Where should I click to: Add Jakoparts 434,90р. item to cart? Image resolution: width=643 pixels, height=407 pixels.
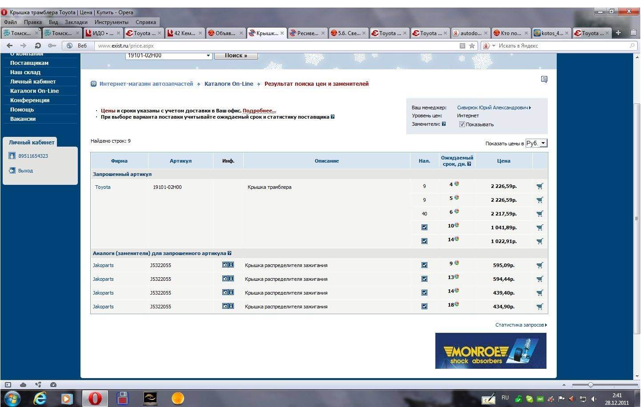[x=539, y=307]
